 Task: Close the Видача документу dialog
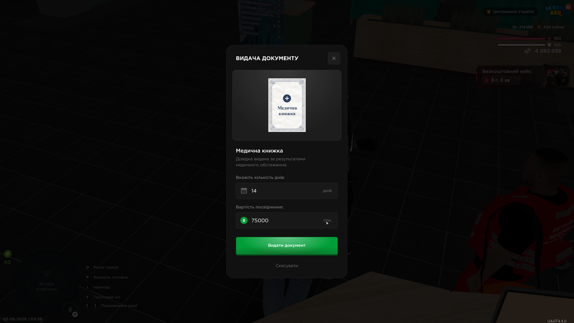pyautogui.click(x=334, y=58)
